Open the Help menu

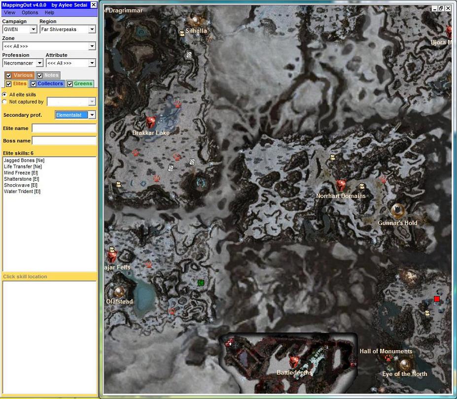pos(49,12)
